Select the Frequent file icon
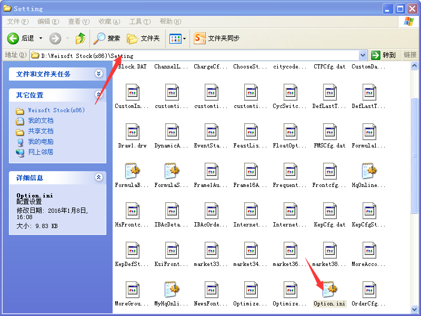The image size is (421, 316). [x=290, y=171]
